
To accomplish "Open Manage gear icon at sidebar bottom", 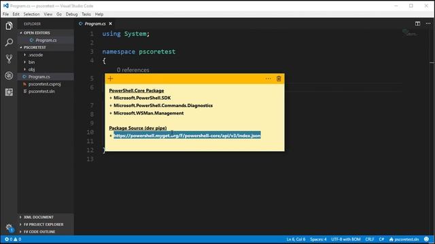I will (9, 228).
